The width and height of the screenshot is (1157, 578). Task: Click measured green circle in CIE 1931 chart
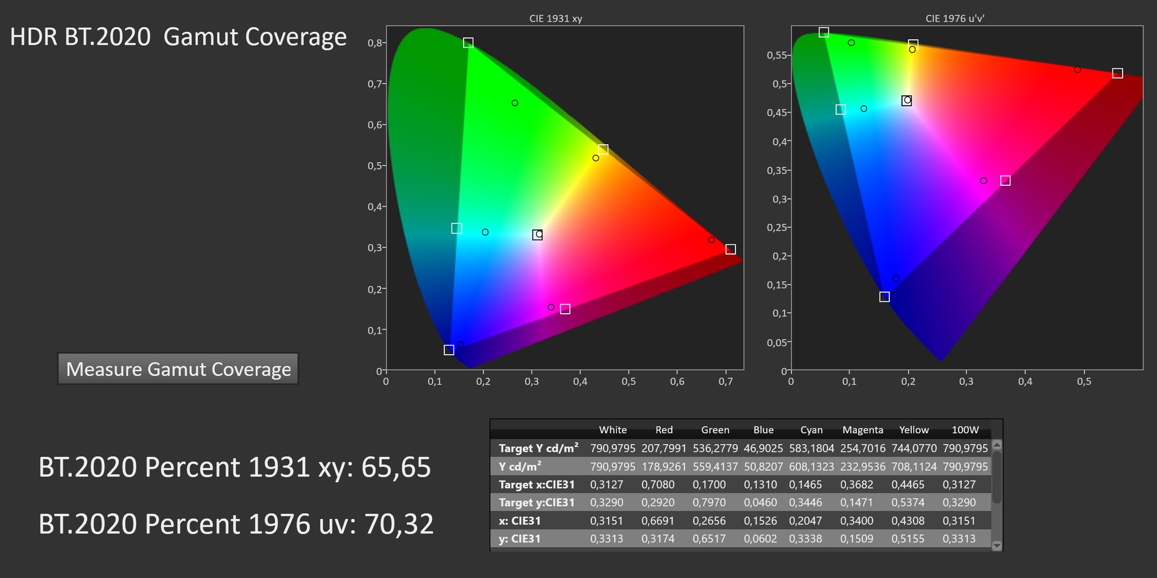[515, 103]
